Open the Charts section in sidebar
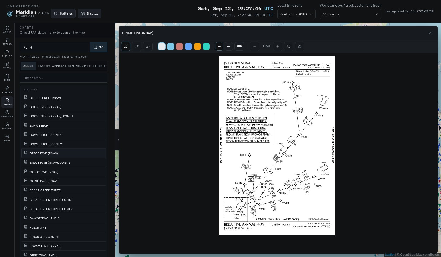Screen dimensions: 441x257 tap(7, 102)
